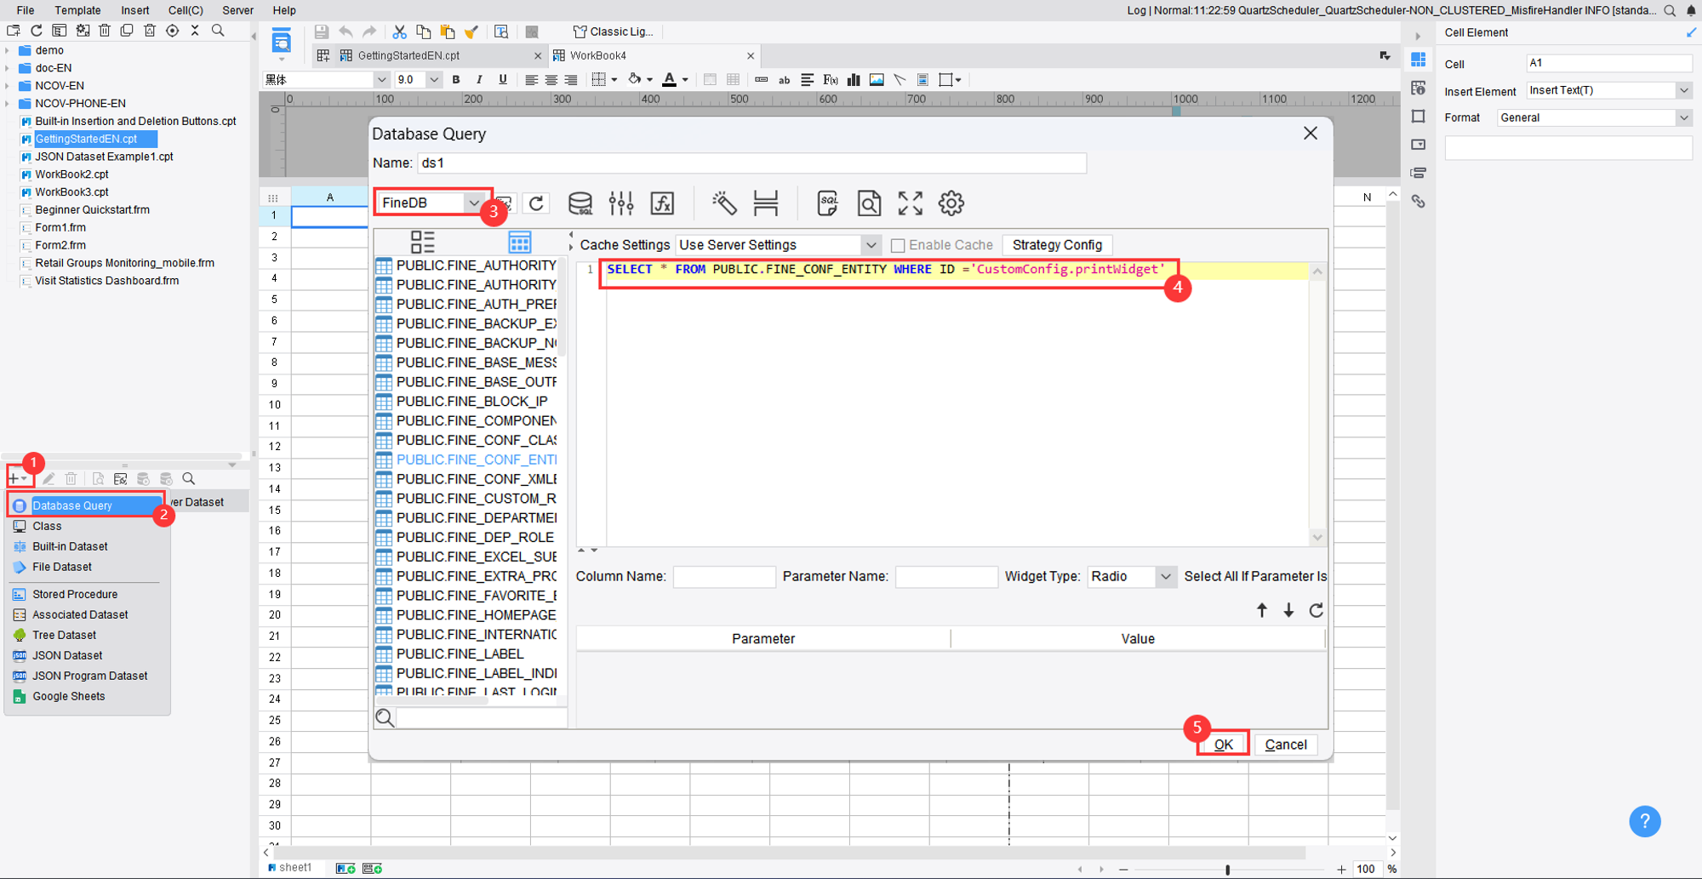Click the OK button to confirm query
The height and width of the screenshot is (879, 1702).
tap(1223, 744)
